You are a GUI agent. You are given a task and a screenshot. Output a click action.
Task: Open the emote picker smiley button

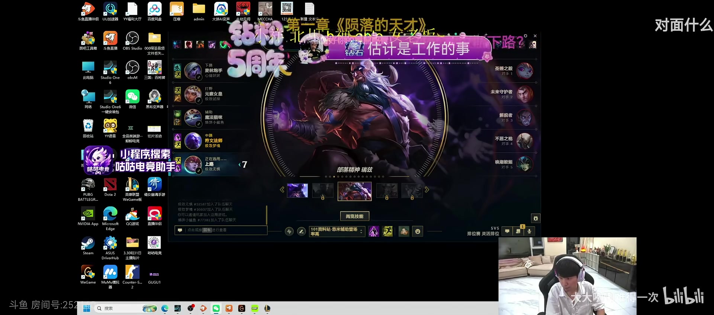point(418,232)
